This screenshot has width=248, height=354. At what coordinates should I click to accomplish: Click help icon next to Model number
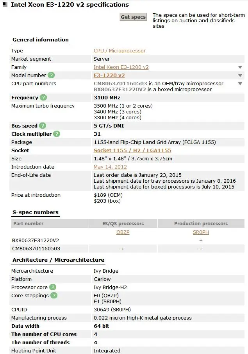[x=51, y=75]
